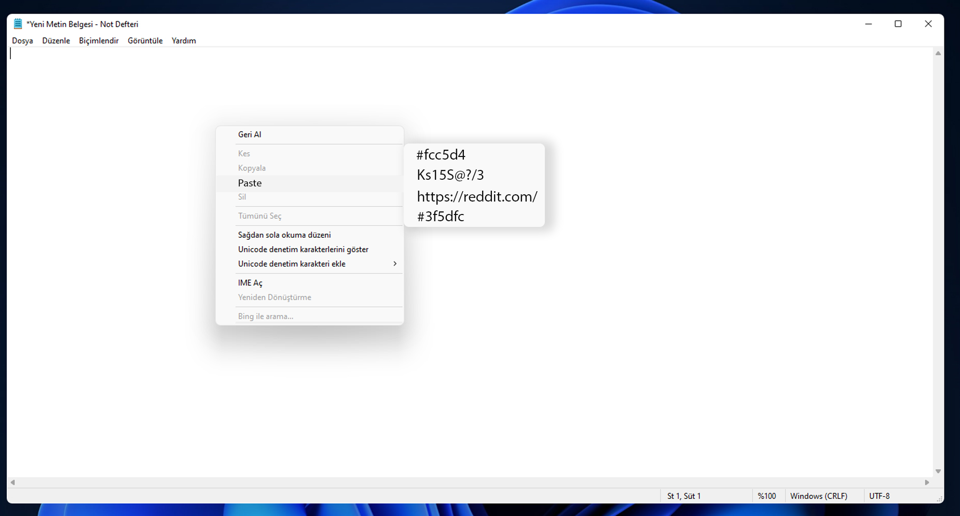Open the Dosya menu
Image resolution: width=960 pixels, height=516 pixels.
[22, 40]
